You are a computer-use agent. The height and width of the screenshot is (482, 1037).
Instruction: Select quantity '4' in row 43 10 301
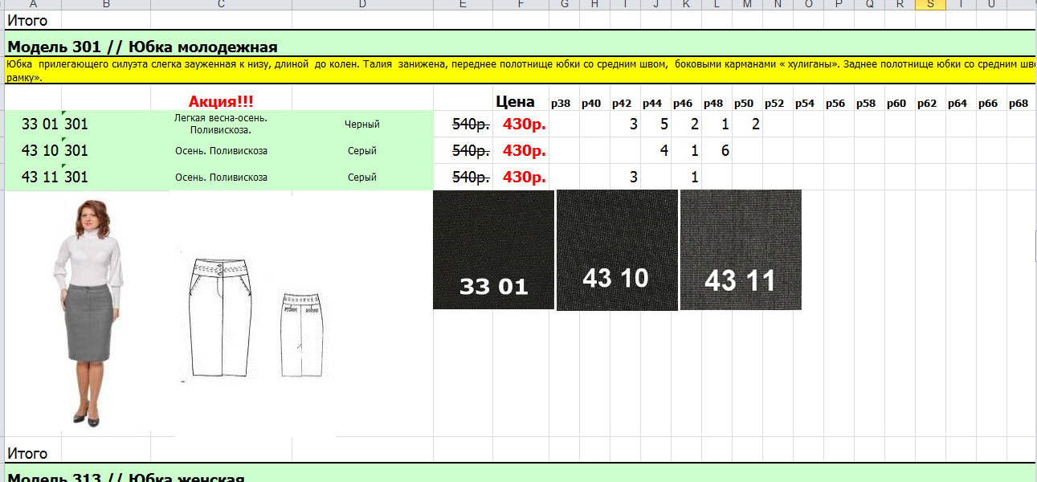(664, 151)
